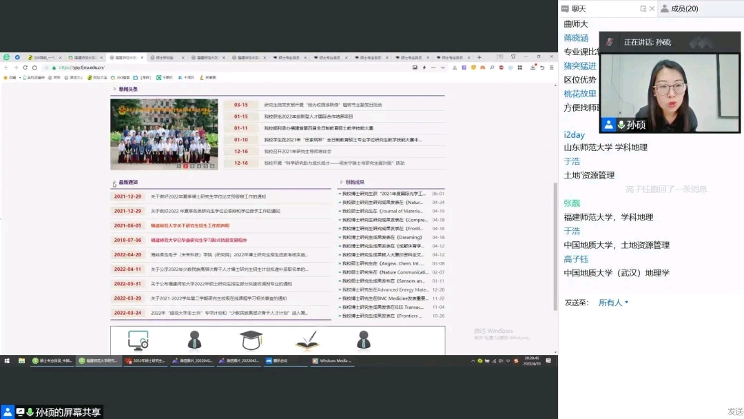Screen dimensions: 744x419
Task: Expand the 创新成果 section arrow
Action: point(341,183)
